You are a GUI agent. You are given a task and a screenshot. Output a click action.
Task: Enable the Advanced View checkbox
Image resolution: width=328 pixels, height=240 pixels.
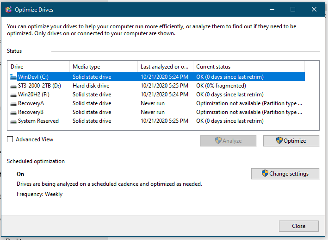tap(10, 139)
